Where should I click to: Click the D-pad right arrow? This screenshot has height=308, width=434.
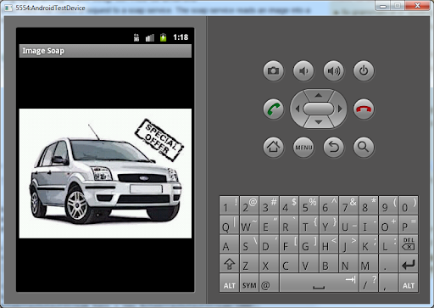(340, 109)
